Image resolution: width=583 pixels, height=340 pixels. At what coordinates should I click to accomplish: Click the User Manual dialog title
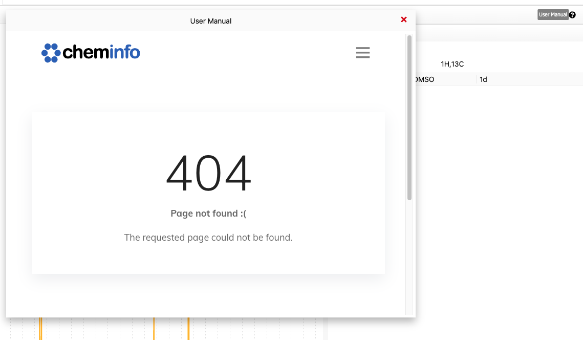click(x=210, y=21)
